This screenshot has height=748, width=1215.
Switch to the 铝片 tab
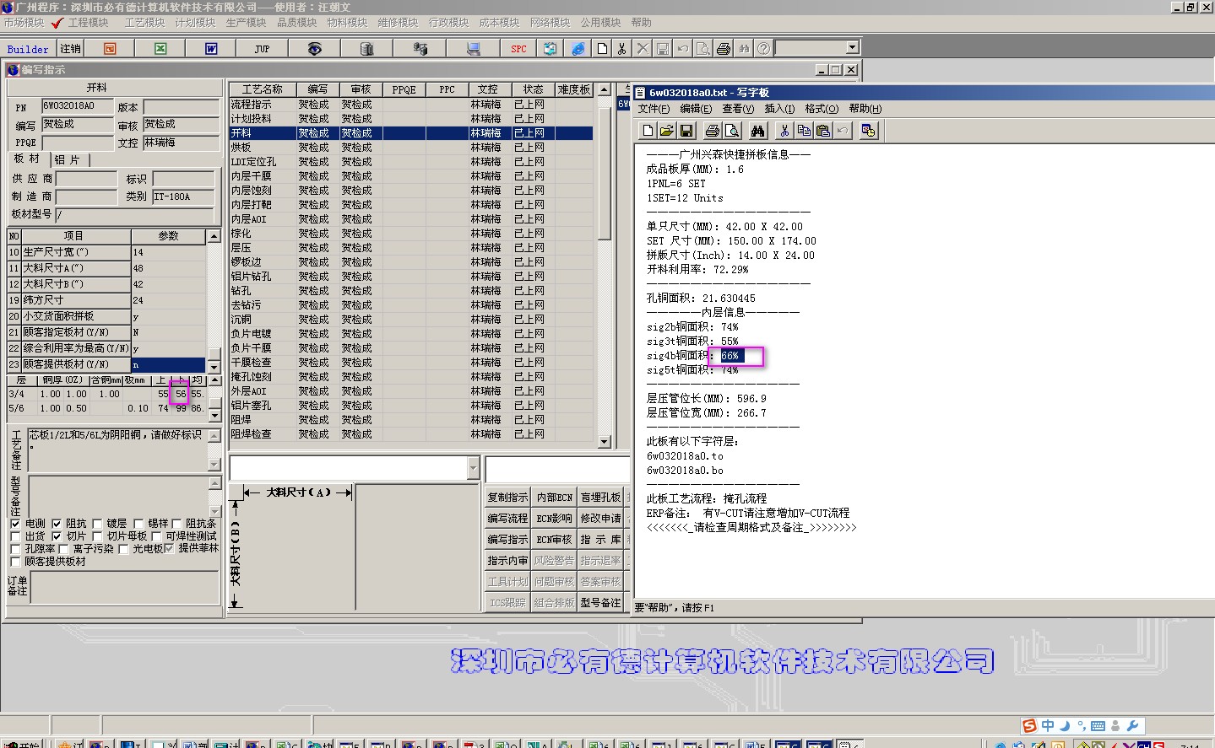pos(68,159)
